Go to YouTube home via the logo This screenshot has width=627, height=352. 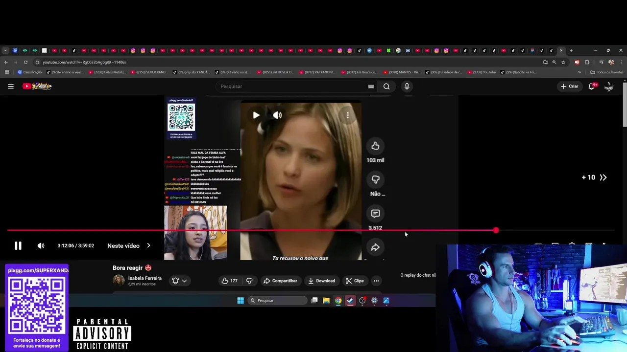pyautogui.click(x=37, y=87)
